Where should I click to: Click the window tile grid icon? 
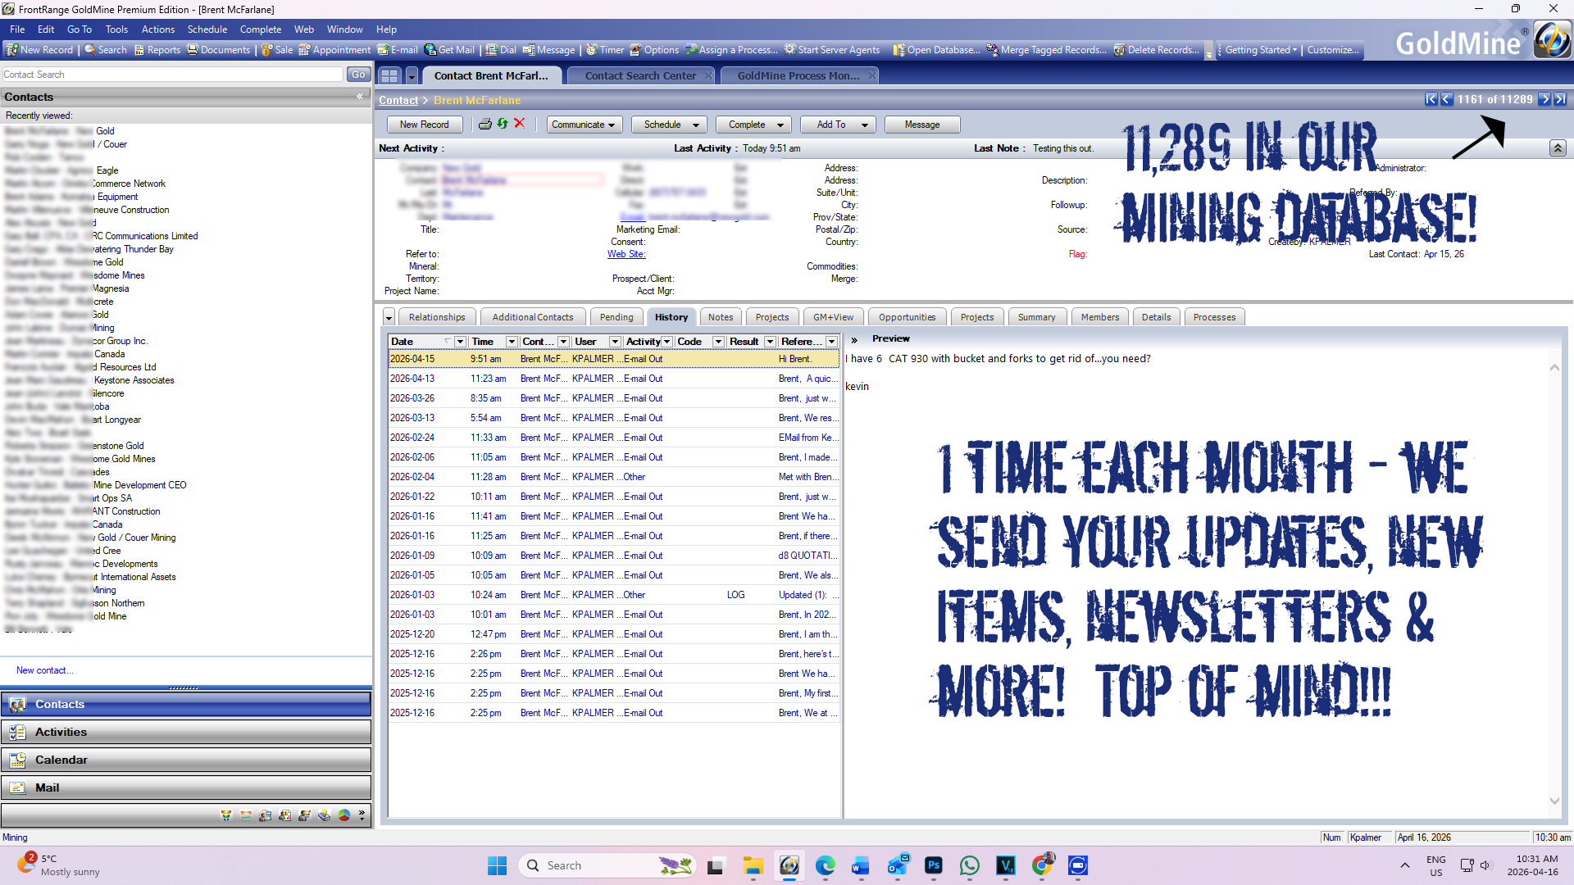(x=389, y=75)
